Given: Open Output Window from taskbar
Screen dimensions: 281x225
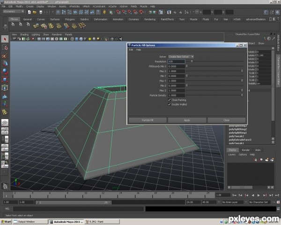Looking at the screenshot, I should (30, 222).
